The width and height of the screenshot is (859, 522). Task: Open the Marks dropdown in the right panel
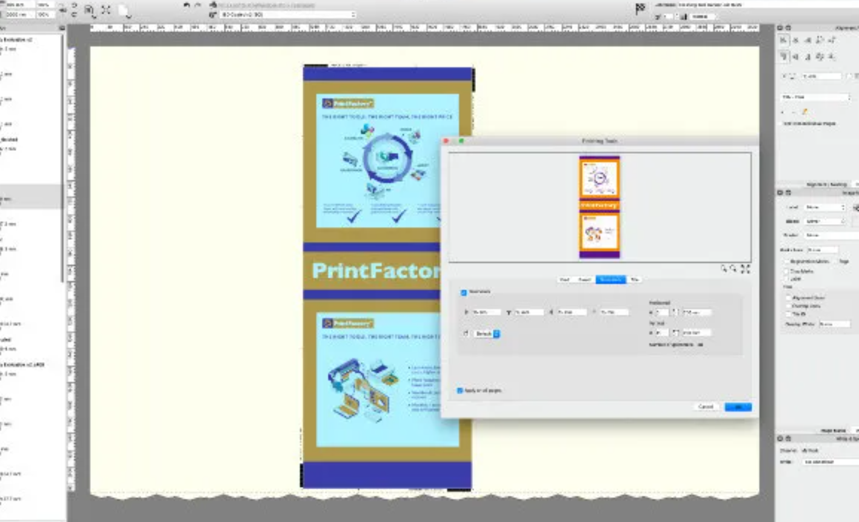(x=824, y=222)
